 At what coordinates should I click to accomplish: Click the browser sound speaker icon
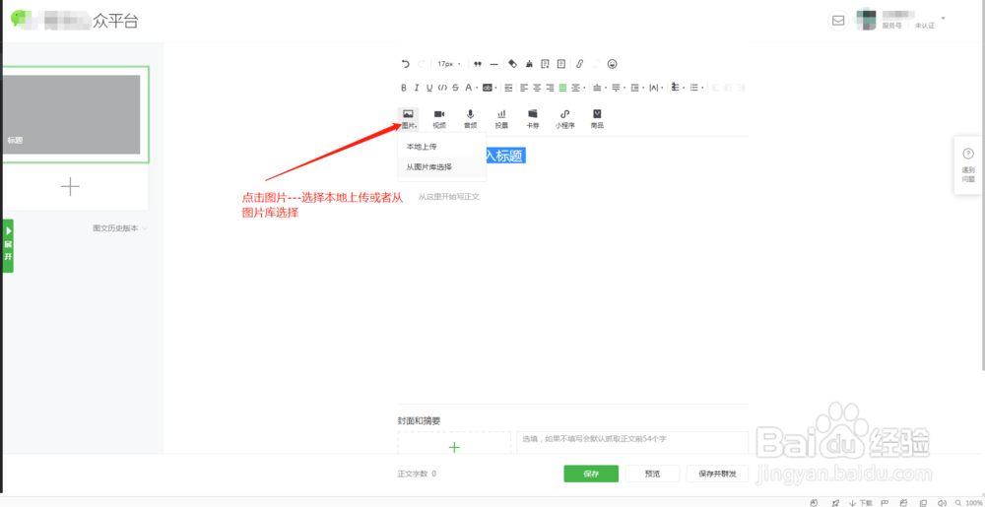(x=942, y=503)
